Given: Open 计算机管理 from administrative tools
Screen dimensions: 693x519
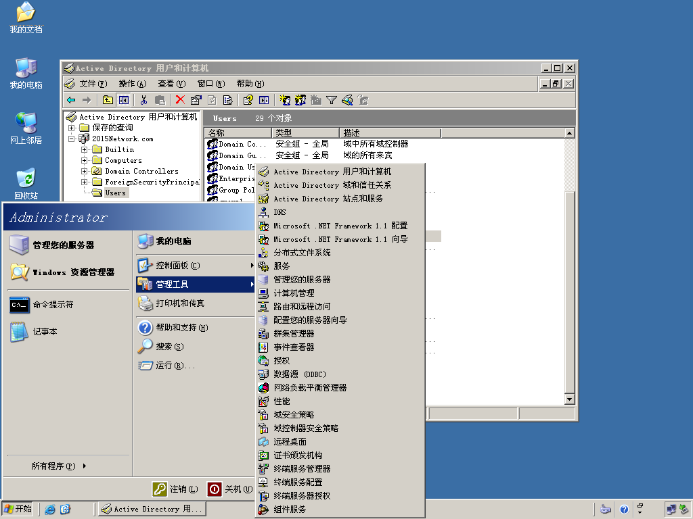Looking at the screenshot, I should tap(340, 293).
